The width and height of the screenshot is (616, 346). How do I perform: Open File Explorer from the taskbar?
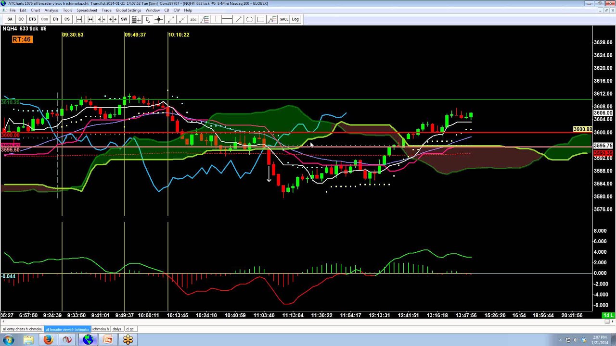(28, 340)
